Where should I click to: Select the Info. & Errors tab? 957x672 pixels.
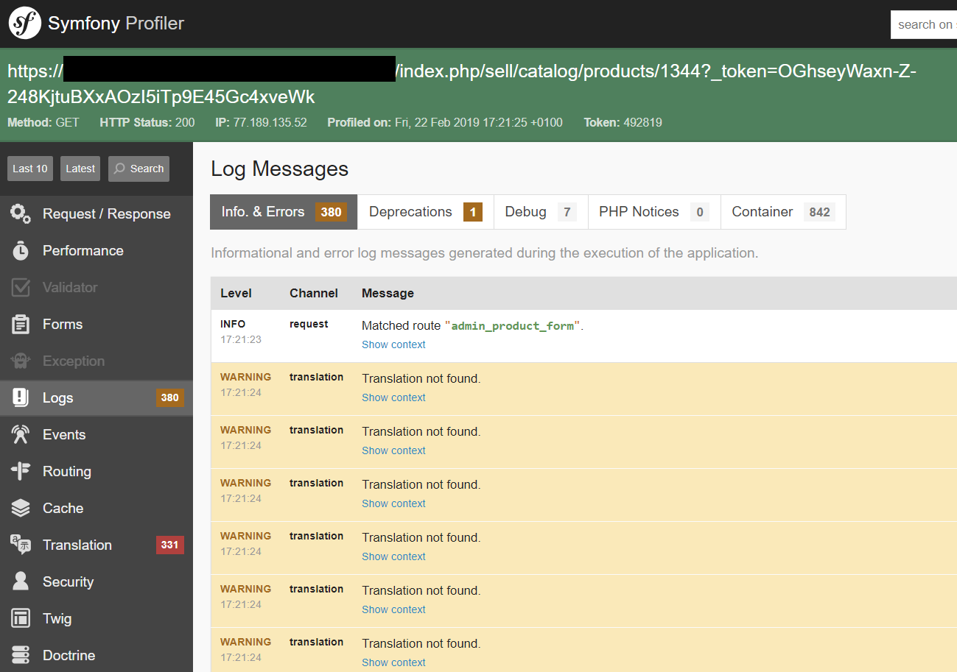pos(284,212)
